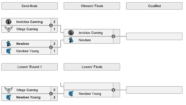Click Wings Gaming logo in Losers' Round 1
The image size is (186, 105).
point(8,90)
